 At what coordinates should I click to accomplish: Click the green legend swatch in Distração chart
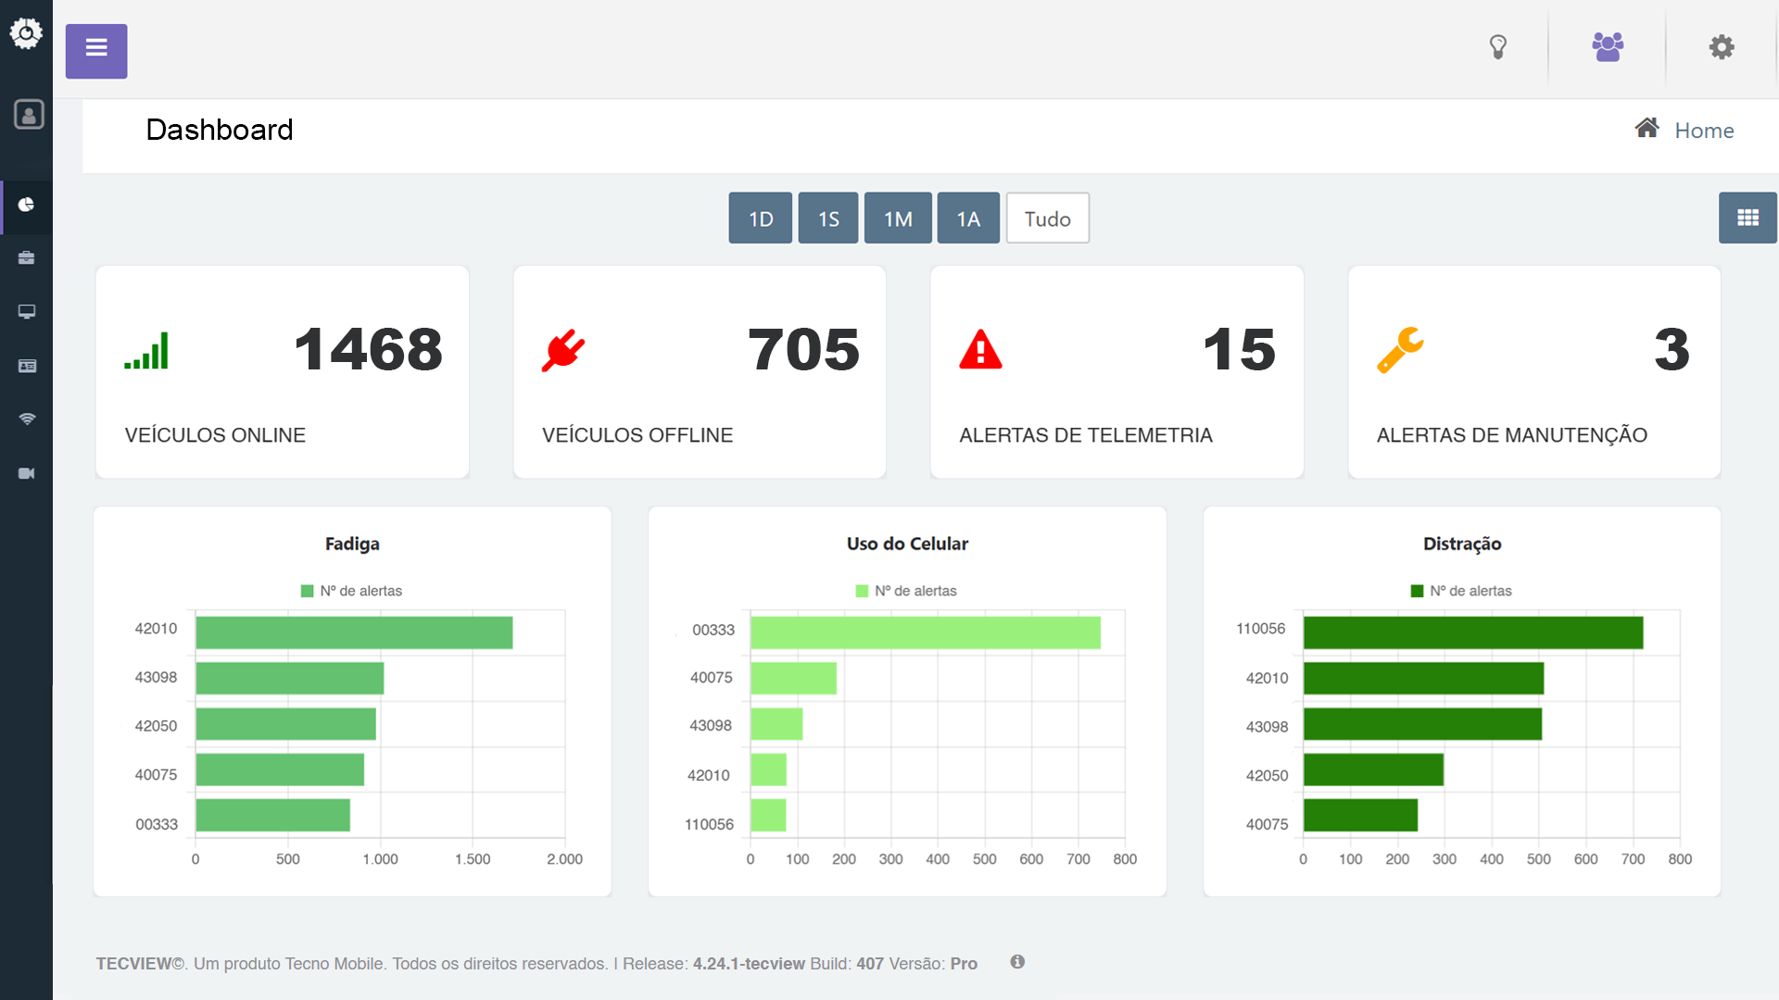[1415, 590]
